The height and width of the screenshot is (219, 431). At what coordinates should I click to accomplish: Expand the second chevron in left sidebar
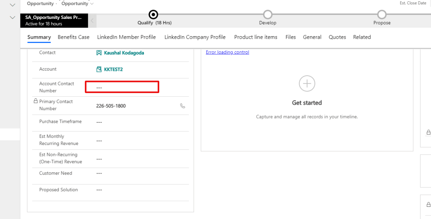pos(12,18)
